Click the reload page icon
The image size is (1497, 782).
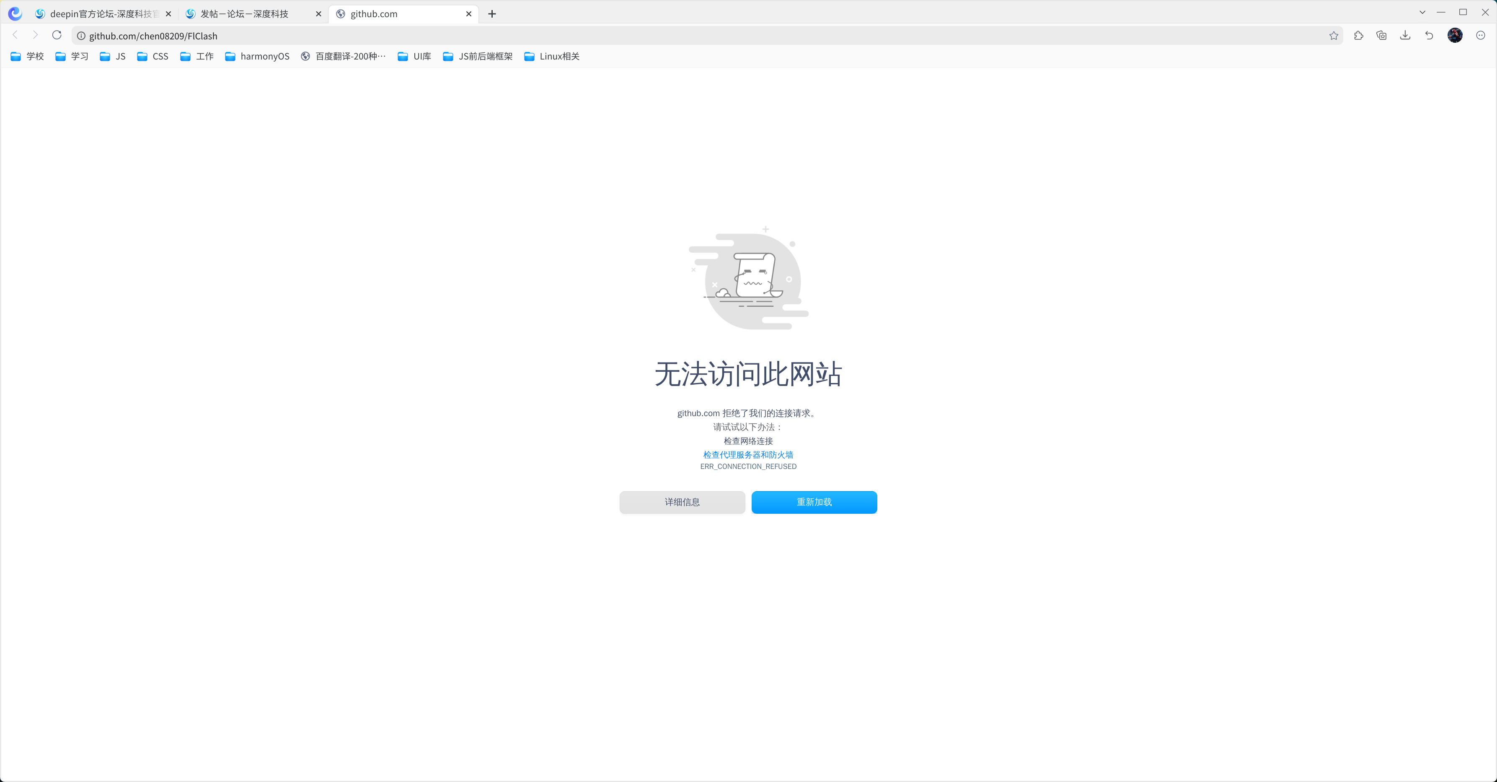tap(57, 36)
